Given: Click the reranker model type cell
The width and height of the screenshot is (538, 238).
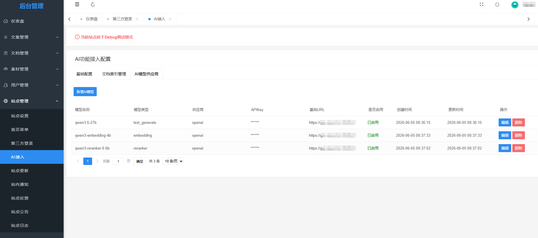Looking at the screenshot, I should coord(140,148).
